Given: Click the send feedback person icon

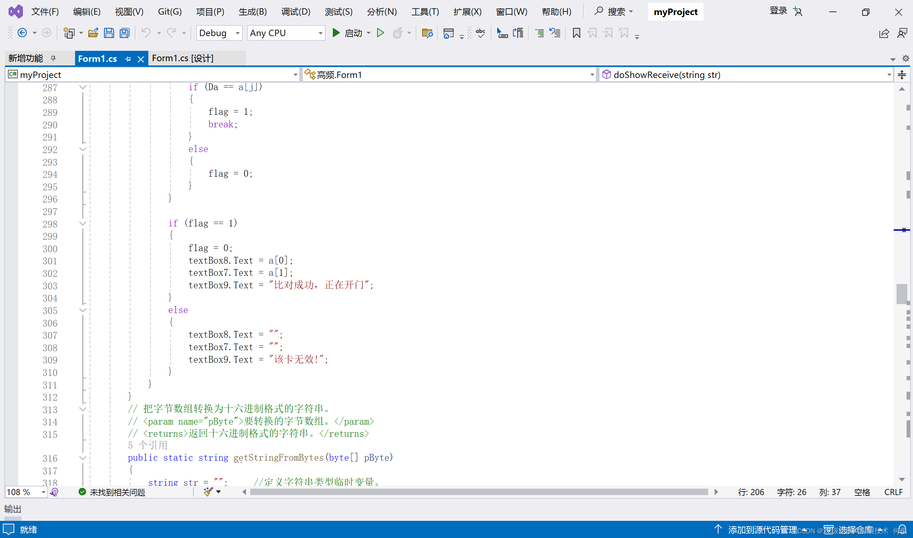Looking at the screenshot, I should (x=902, y=33).
